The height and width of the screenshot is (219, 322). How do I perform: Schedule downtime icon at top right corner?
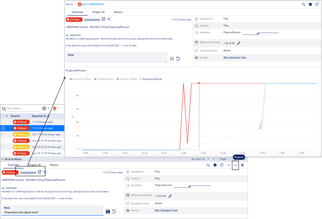coord(303,4)
